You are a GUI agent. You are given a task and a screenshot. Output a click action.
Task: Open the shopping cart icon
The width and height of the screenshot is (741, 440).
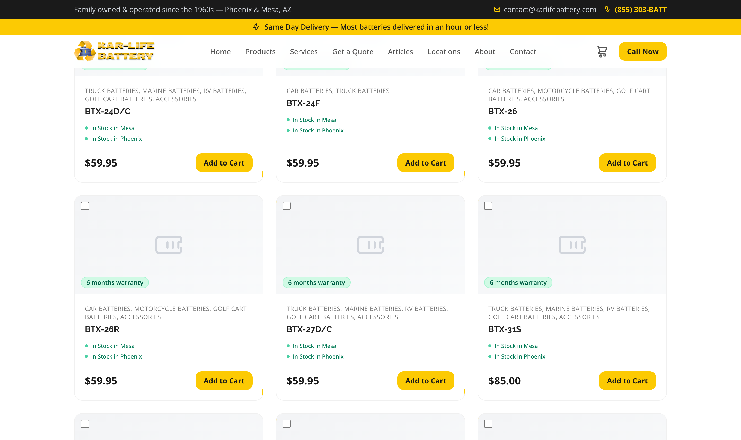tap(602, 52)
